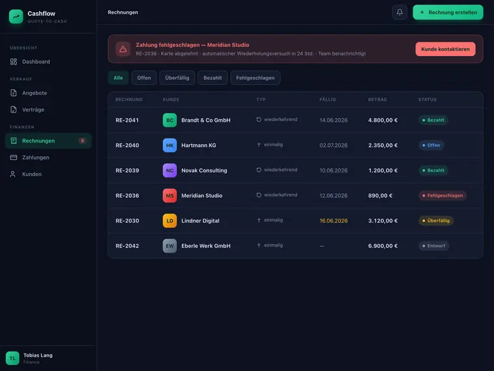Viewport: 494px width, 371px height.
Task: Click the Verträge file icon
Action: (14, 109)
